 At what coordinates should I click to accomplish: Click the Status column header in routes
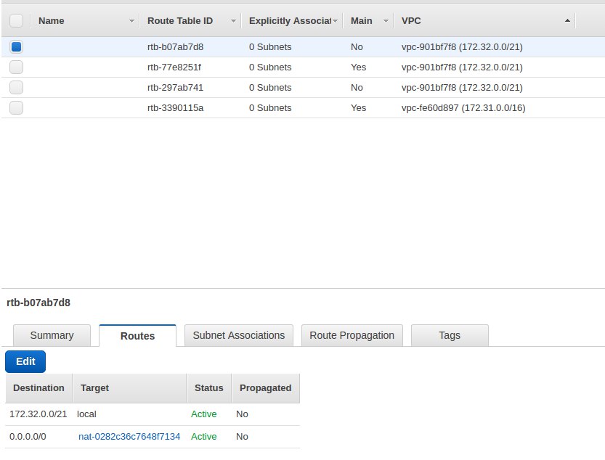click(209, 388)
